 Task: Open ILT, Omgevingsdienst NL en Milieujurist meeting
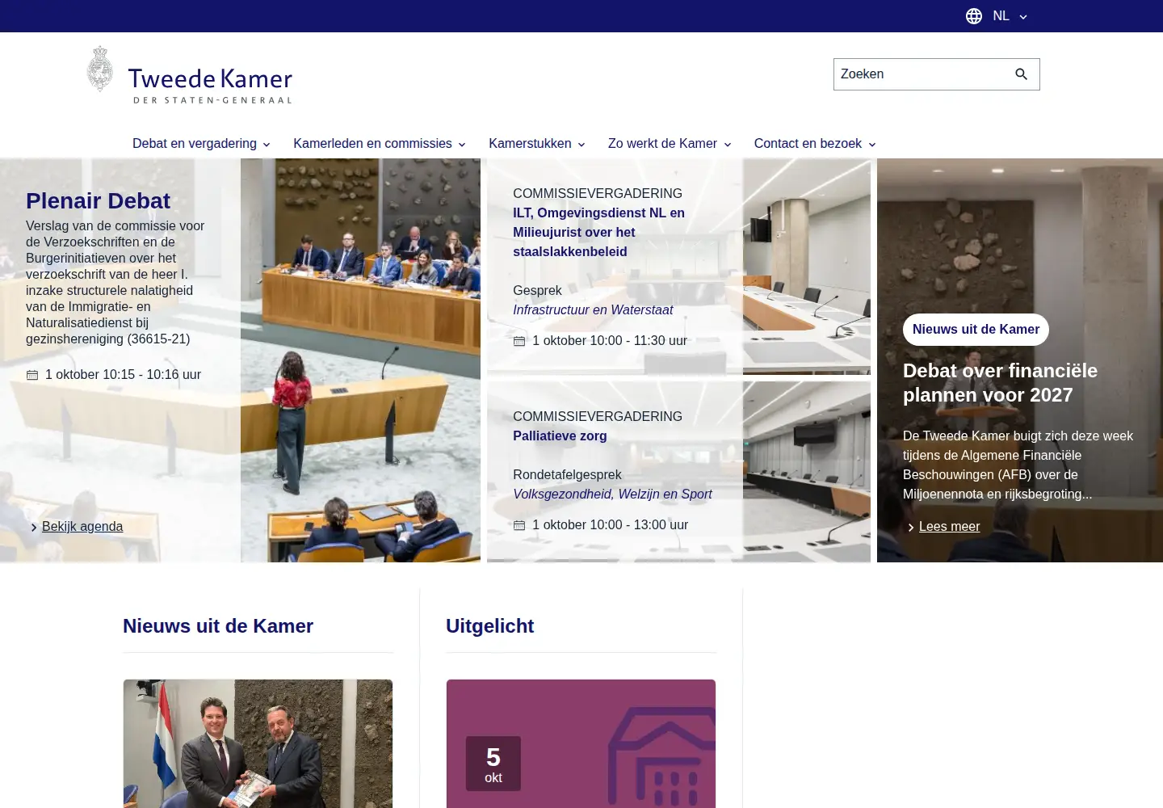click(598, 233)
